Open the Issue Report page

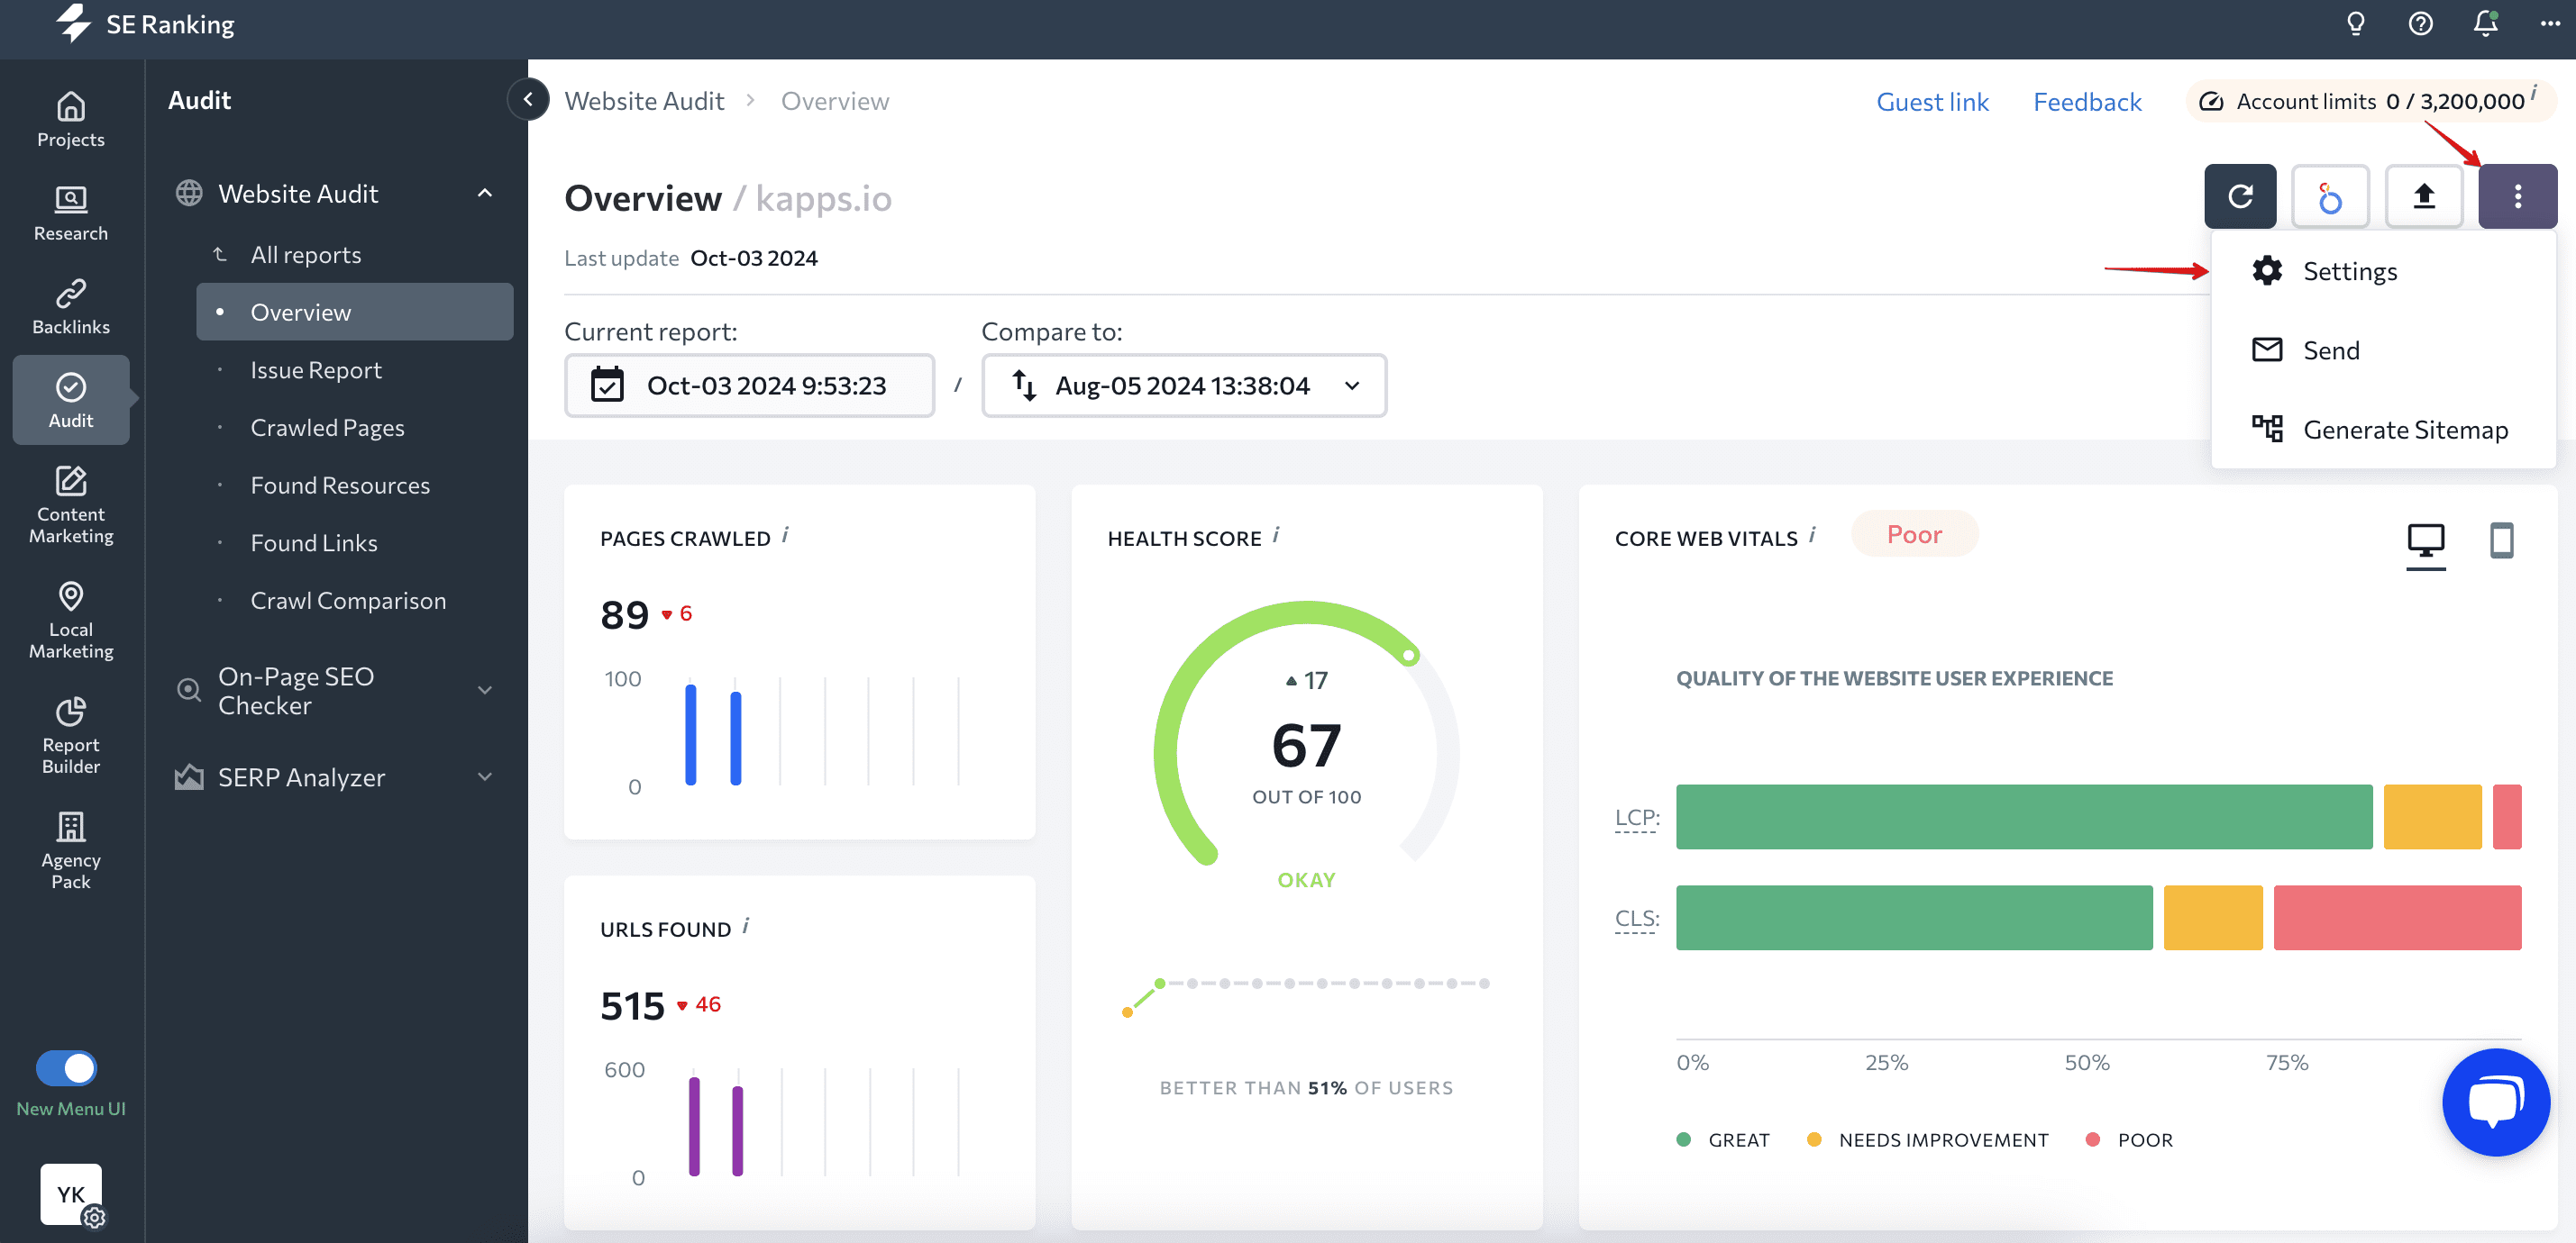316,369
